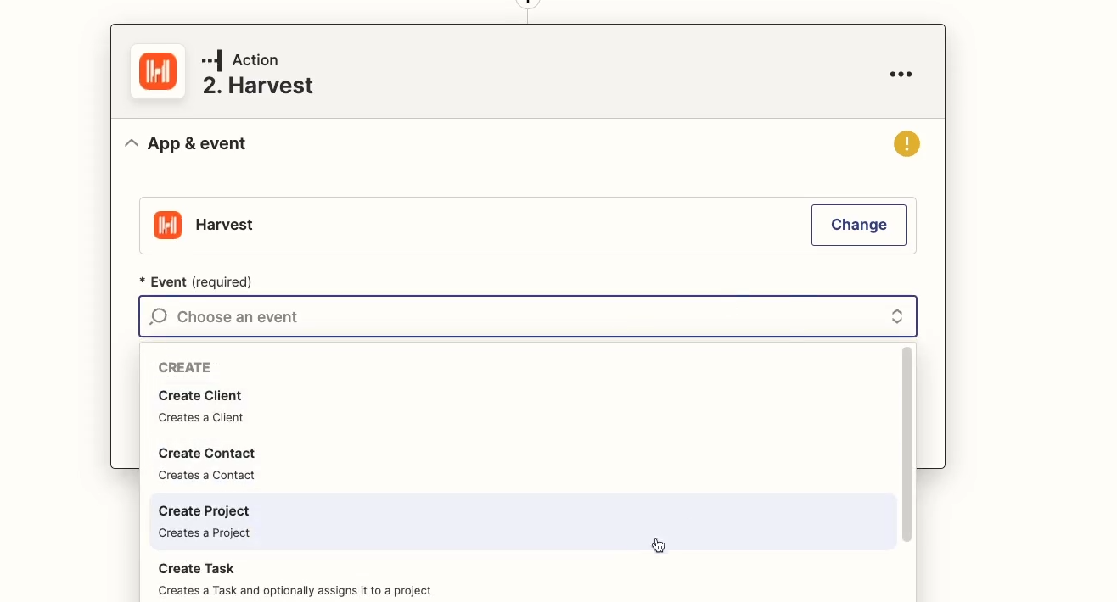Select the Create Client event

(x=523, y=405)
